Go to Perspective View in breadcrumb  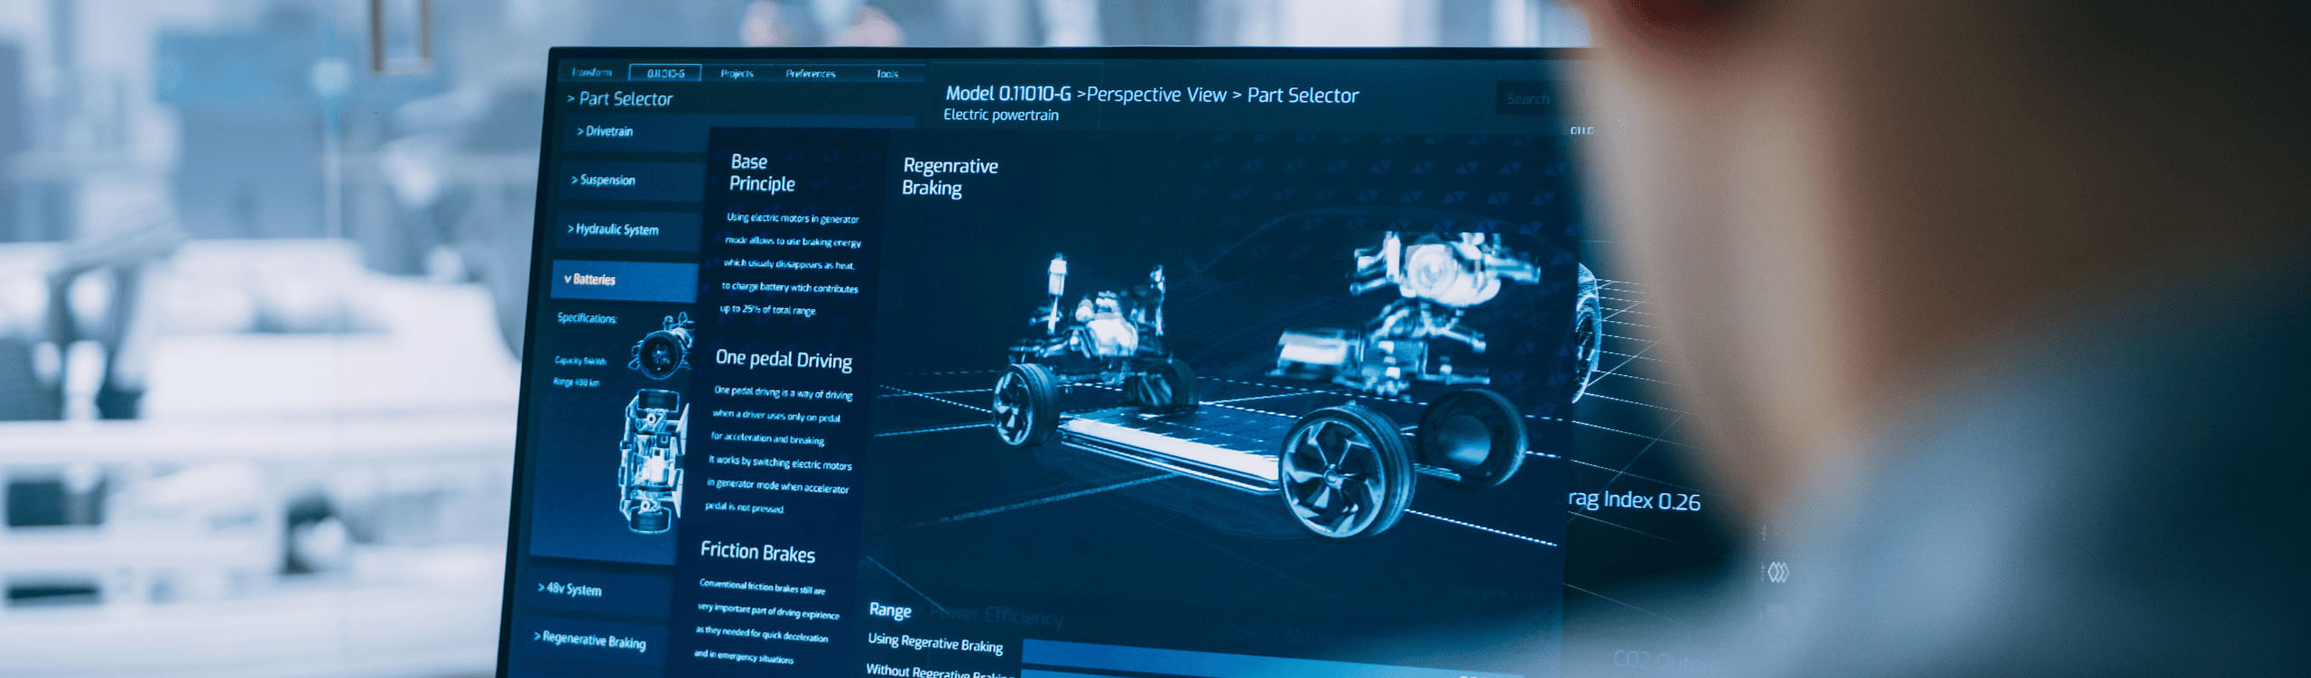(x=1156, y=95)
